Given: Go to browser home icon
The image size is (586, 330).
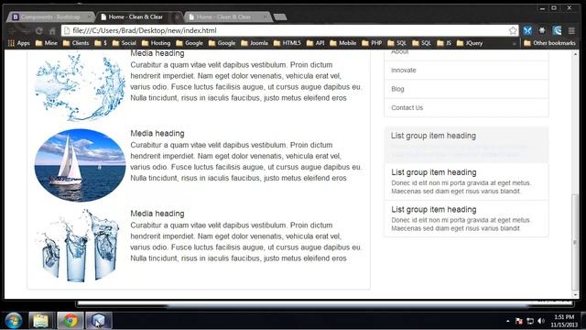Looking at the screenshot, I should (52, 31).
